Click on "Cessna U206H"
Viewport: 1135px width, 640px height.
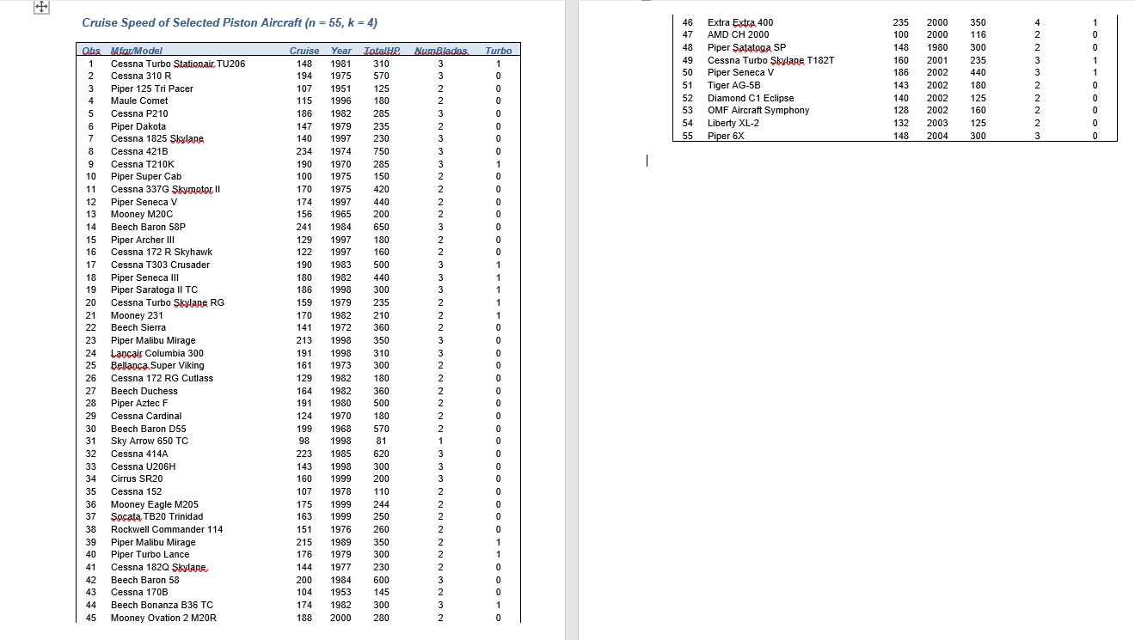click(143, 466)
